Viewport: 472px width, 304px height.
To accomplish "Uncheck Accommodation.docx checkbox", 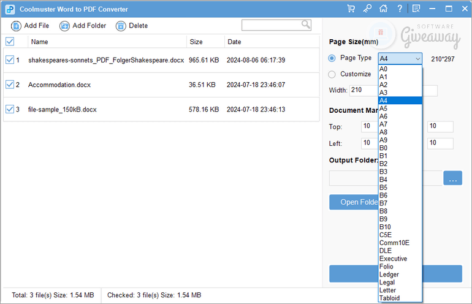I will point(10,85).
